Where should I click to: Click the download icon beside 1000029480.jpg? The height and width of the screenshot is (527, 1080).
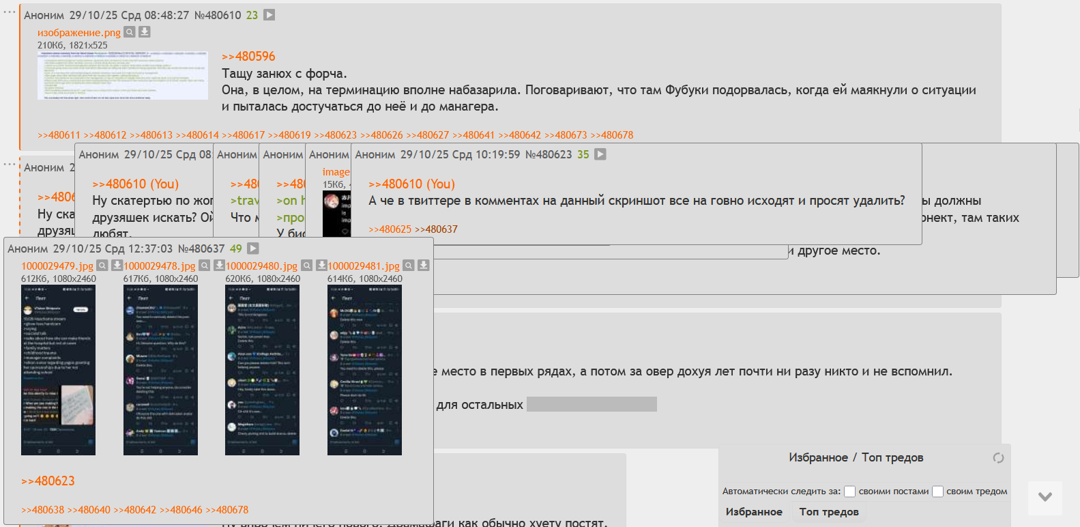[321, 266]
